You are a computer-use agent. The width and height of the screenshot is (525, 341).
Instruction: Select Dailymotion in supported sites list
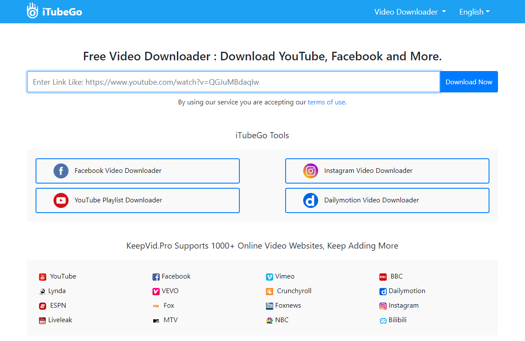[x=407, y=291]
